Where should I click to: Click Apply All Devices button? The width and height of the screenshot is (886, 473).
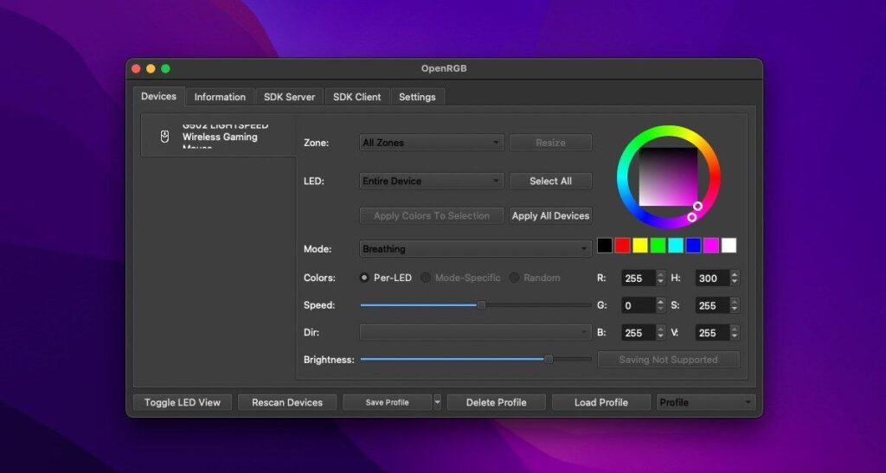coord(551,215)
